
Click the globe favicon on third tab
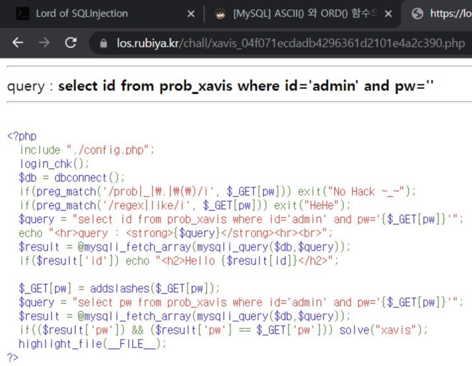click(417, 14)
